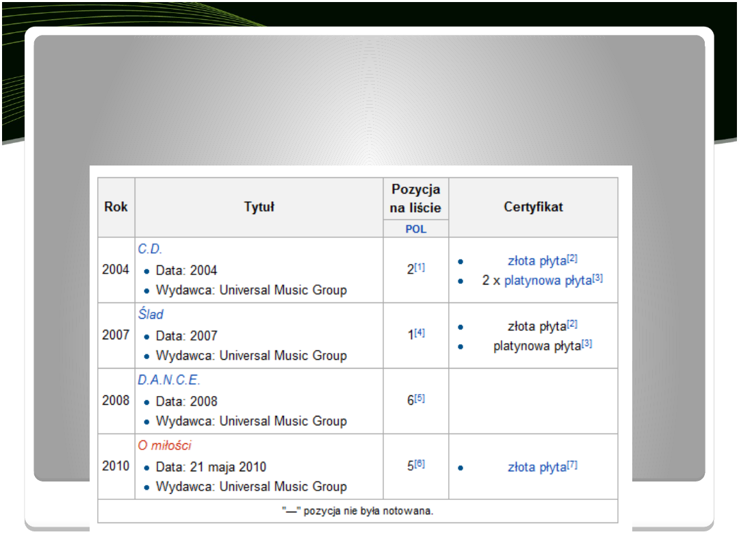Follow the złota płyta link in 2004 row
This screenshot has width=739, height=554.
536,261
